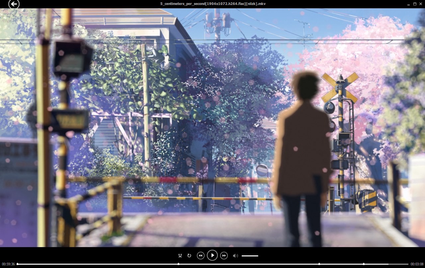Screen dimensions: 425x268
Task: Toggle shuffle playback mode
Action: tap(180, 256)
